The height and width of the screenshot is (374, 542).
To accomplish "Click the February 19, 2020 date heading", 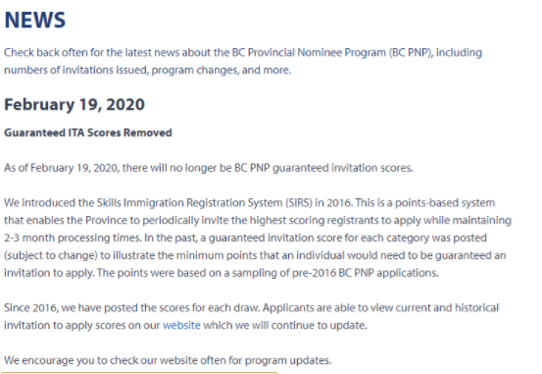I will [x=74, y=105].
